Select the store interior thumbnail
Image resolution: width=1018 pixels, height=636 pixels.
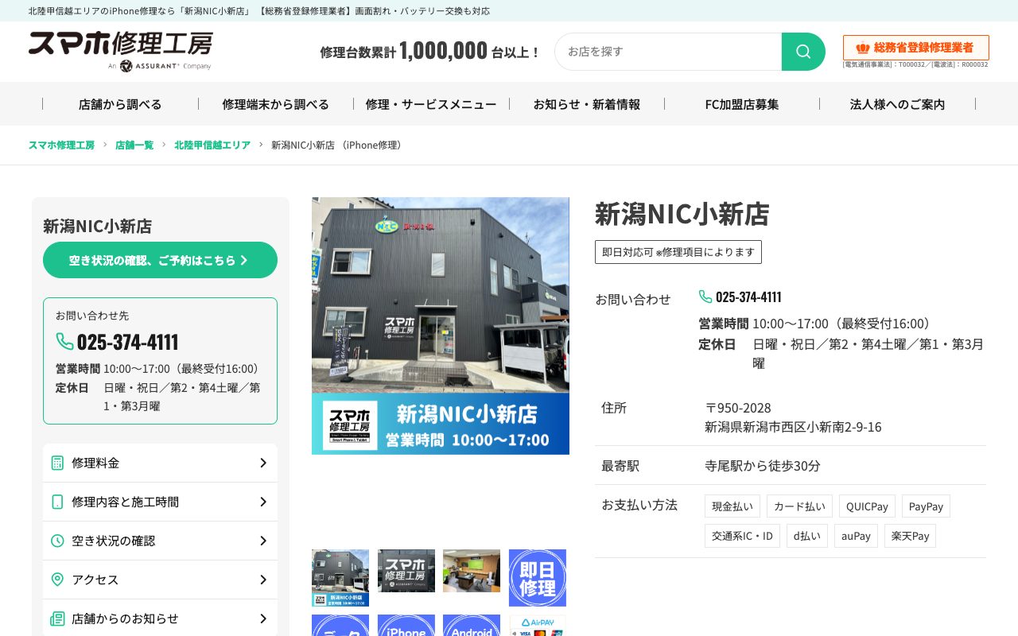coord(472,571)
